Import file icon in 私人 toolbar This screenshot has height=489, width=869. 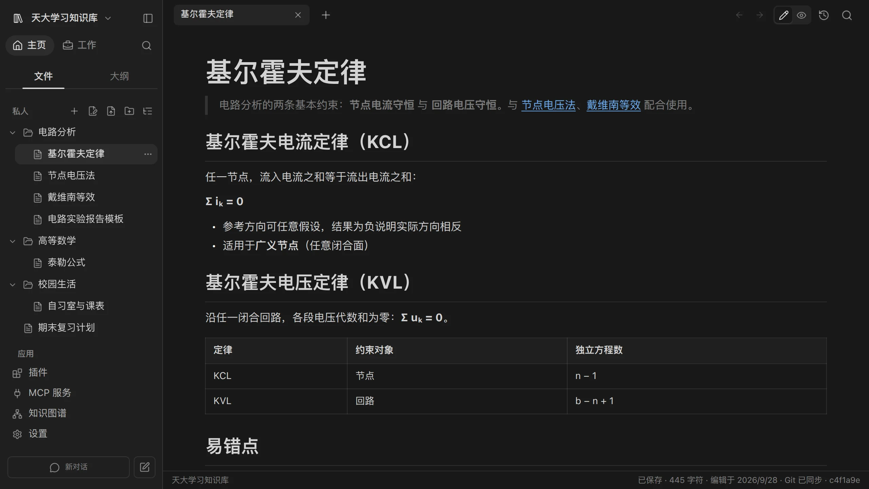tap(111, 111)
